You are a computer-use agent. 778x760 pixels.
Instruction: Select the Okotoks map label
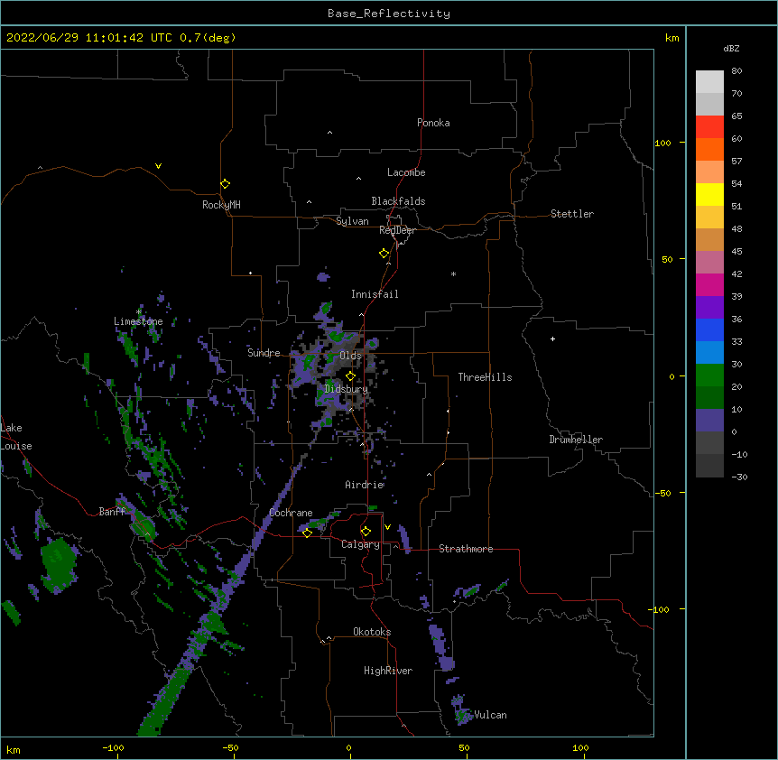(372, 632)
